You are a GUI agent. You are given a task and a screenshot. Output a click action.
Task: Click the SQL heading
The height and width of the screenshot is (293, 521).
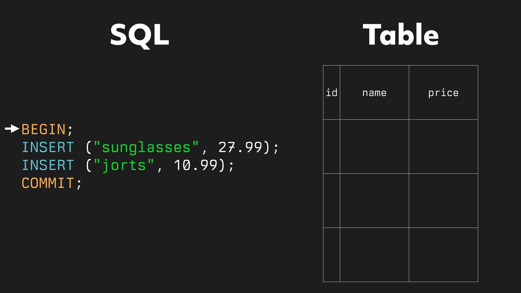[x=139, y=35]
